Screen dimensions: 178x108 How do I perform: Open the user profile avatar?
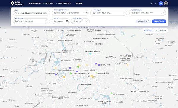click(x=166, y=3)
